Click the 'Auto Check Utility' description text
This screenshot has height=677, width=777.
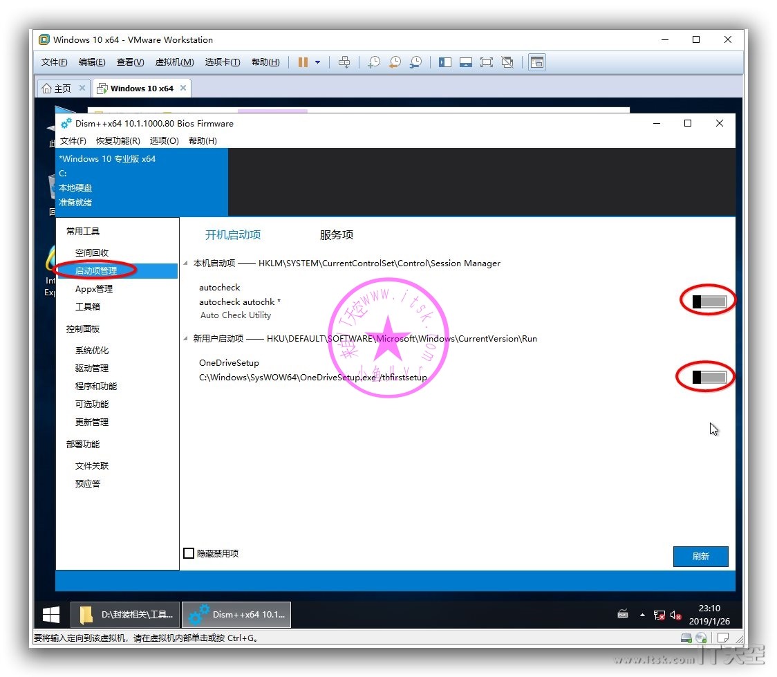236,315
